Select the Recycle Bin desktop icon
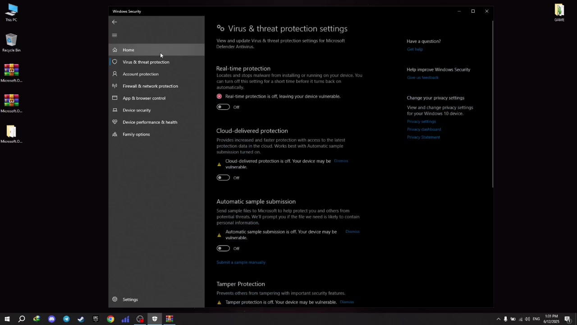 [11, 43]
